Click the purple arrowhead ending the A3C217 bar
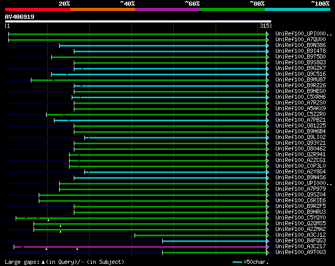335x266 pixels. [267, 247]
